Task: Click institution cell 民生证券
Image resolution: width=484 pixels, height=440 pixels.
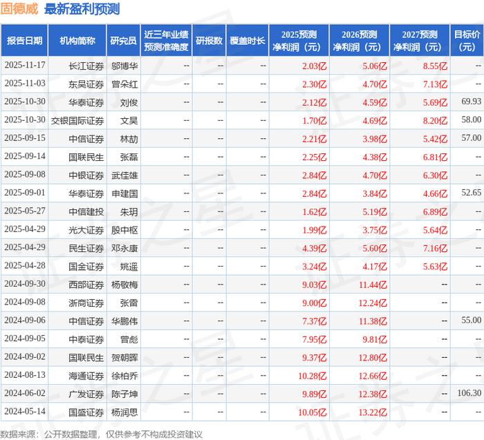Action: (86, 248)
